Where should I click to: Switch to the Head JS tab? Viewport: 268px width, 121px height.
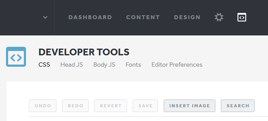[x=72, y=65]
